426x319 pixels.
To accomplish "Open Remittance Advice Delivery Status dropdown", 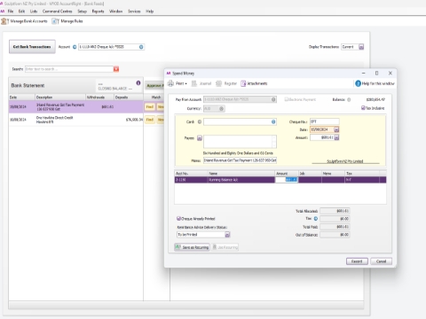I will [227, 235].
